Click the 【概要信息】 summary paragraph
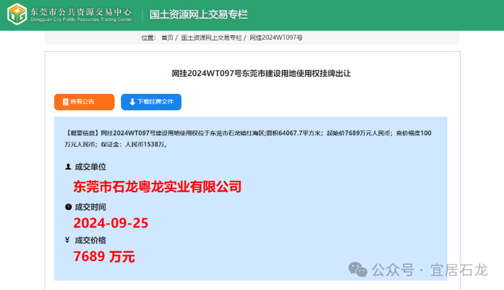This screenshot has width=504, height=290. point(248,139)
